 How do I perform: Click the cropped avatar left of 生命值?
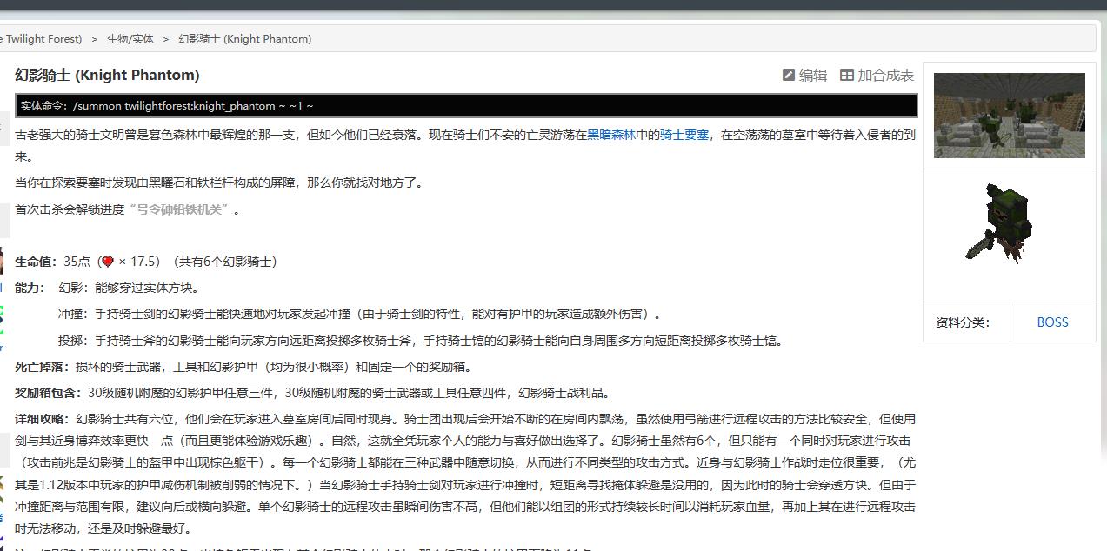click(2, 262)
